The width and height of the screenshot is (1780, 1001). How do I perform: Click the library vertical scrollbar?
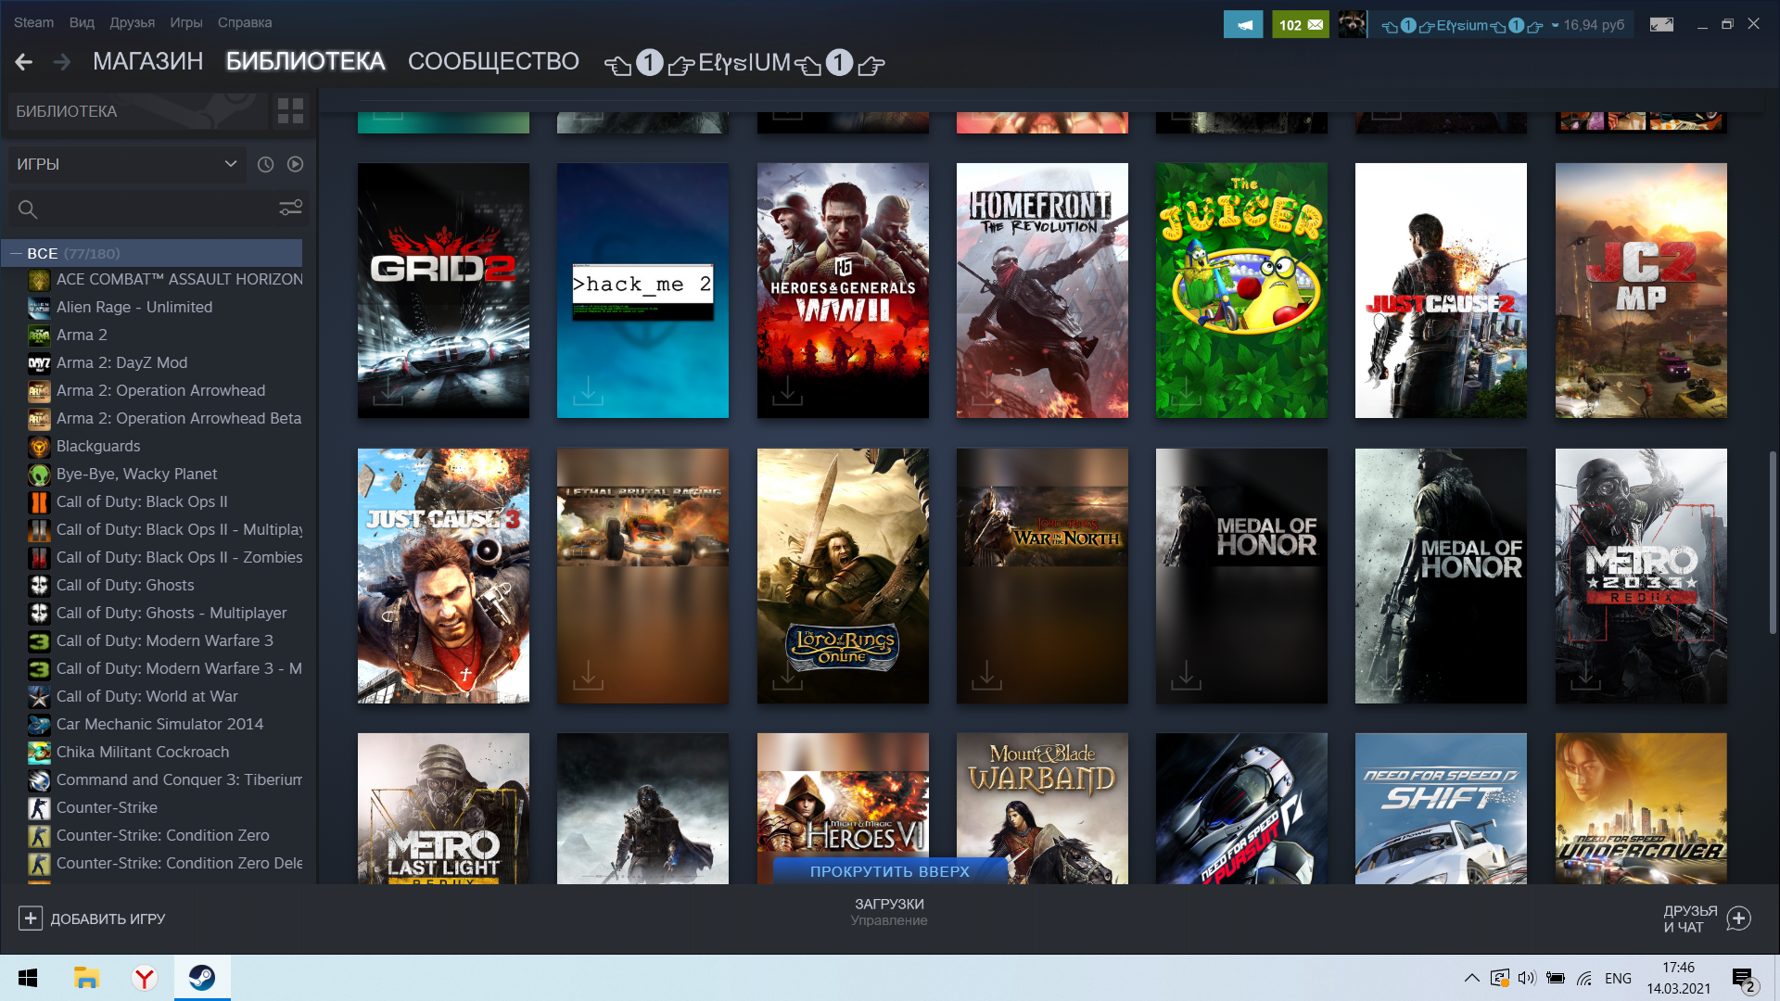point(1773,542)
